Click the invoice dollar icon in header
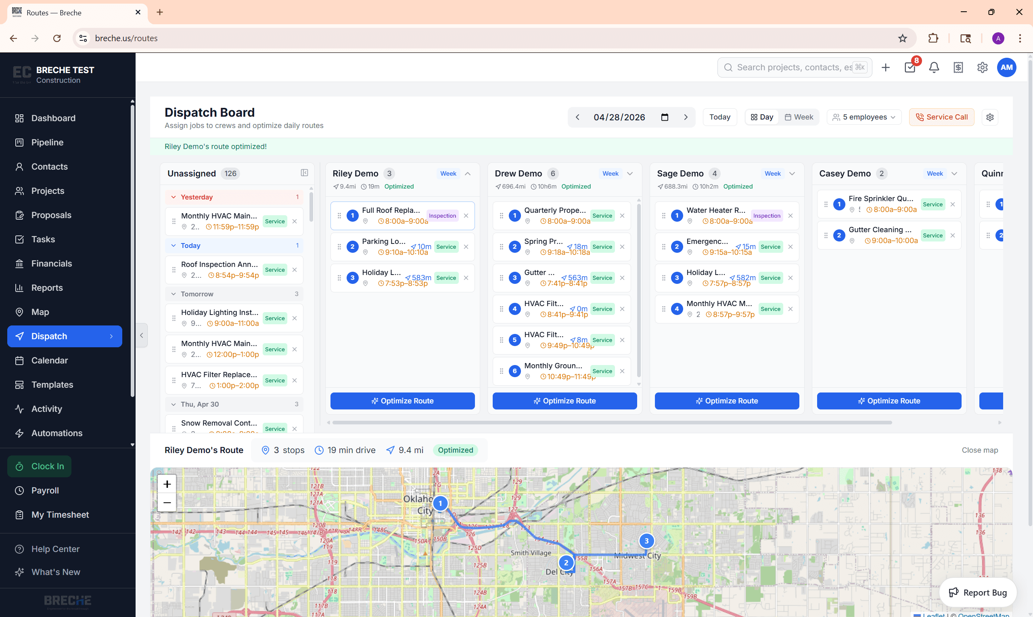 click(x=958, y=67)
